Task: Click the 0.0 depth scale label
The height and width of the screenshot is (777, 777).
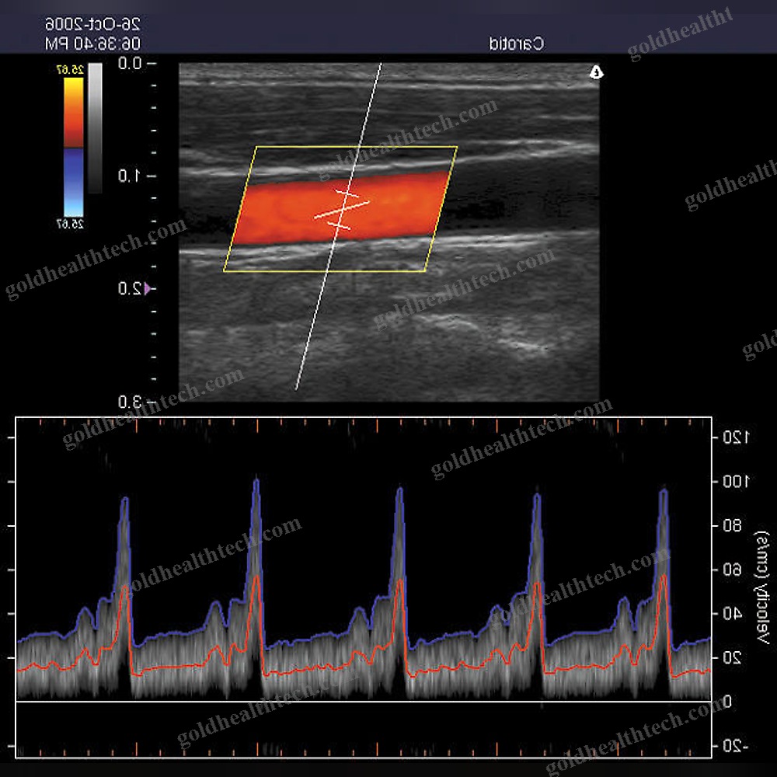Action: 130,64
